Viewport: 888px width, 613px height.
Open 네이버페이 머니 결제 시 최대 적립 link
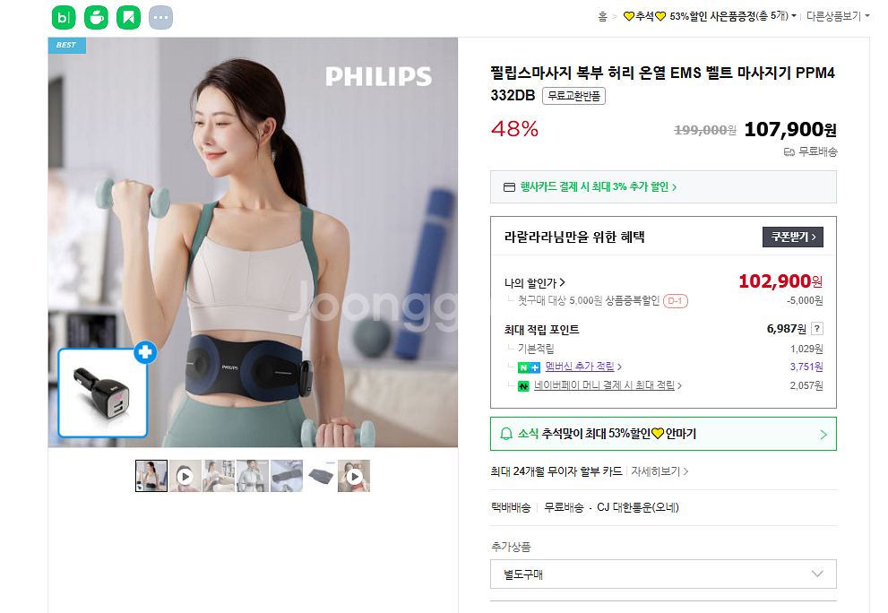[608, 385]
